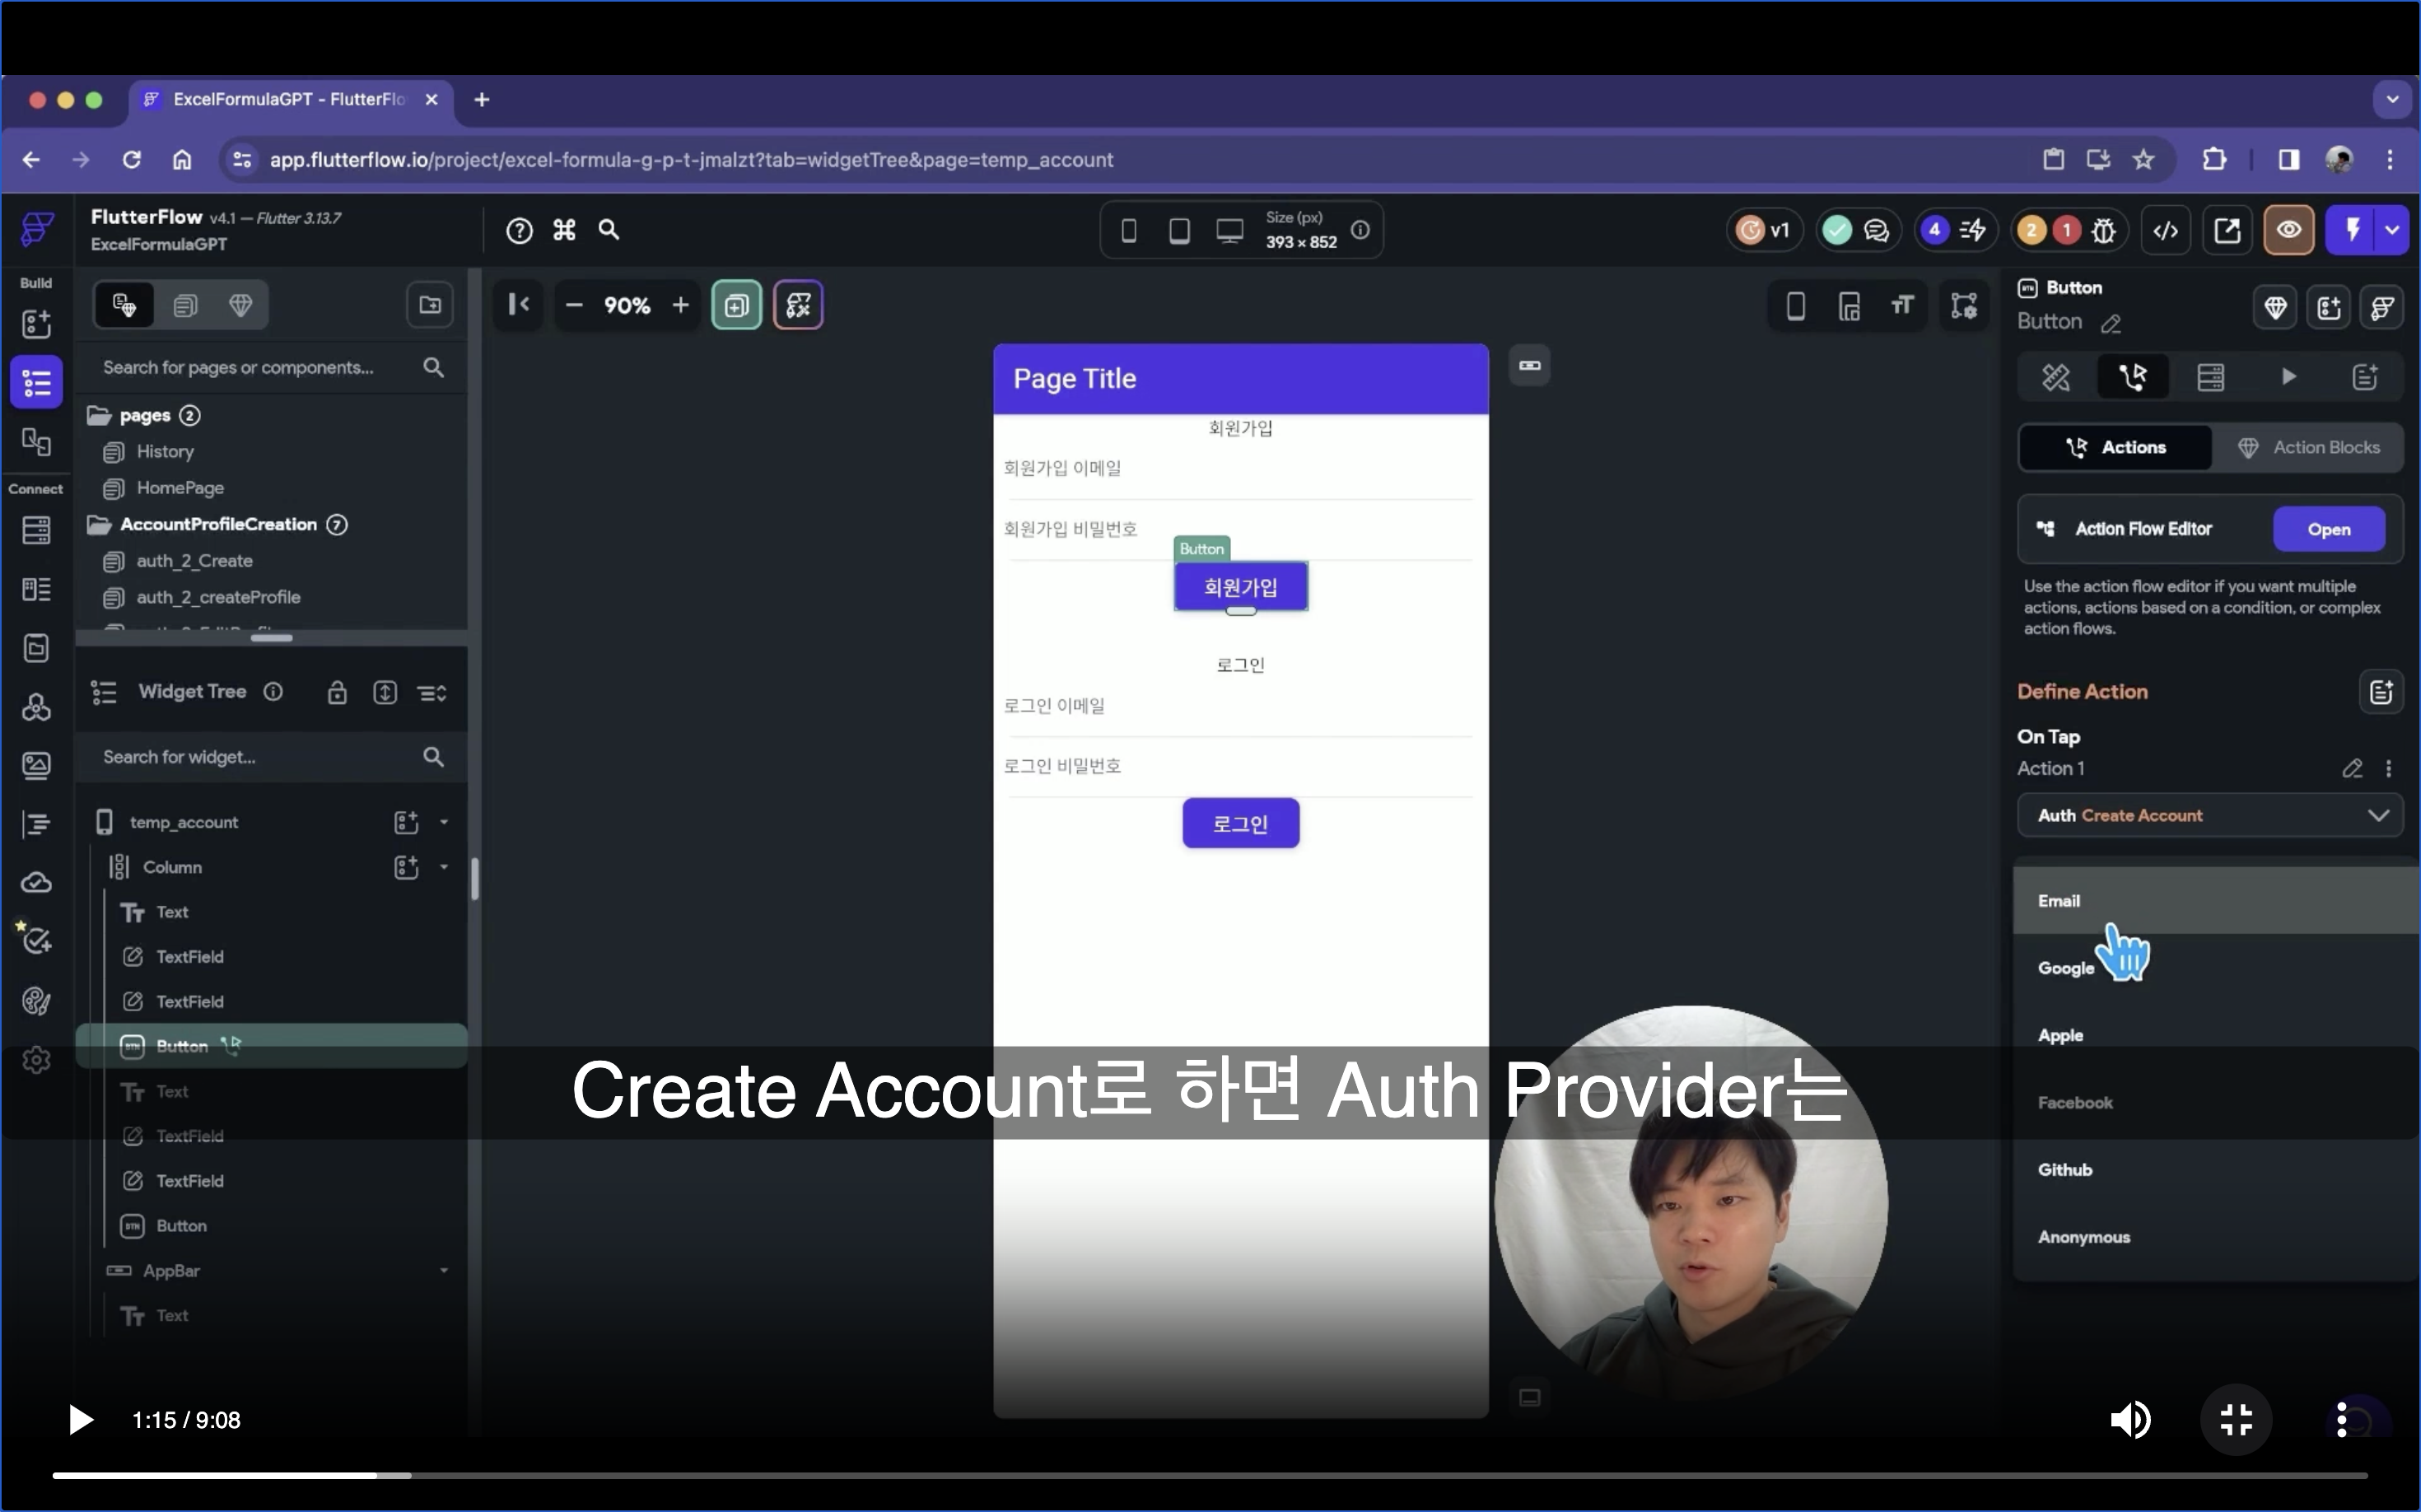
Task: Select the desktop device size icon
Action: 1230,231
